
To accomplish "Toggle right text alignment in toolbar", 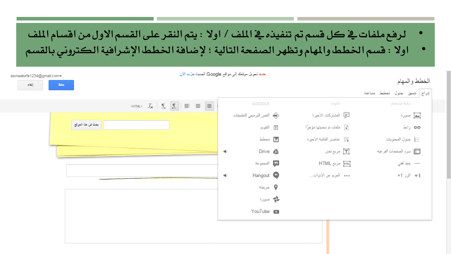I will [209, 106].
